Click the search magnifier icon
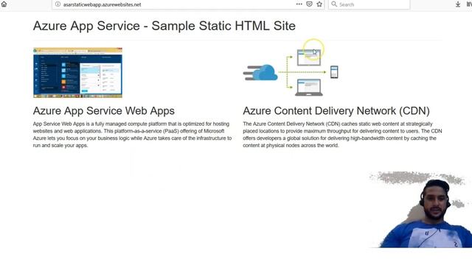The height and width of the screenshot is (265, 472). [334, 4]
